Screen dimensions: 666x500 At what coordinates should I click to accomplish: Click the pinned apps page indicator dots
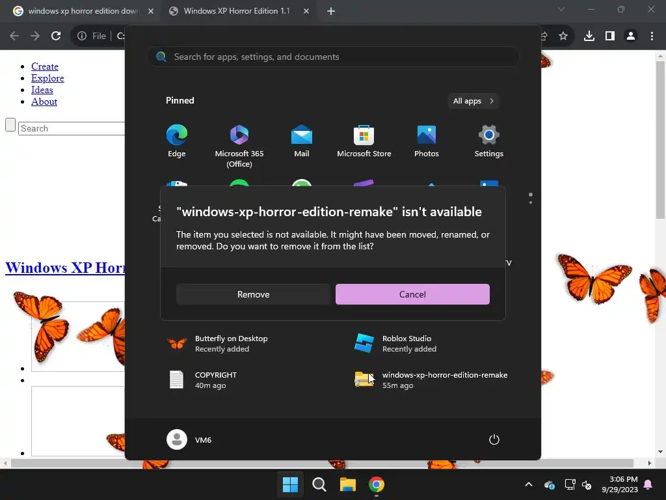[x=531, y=198]
